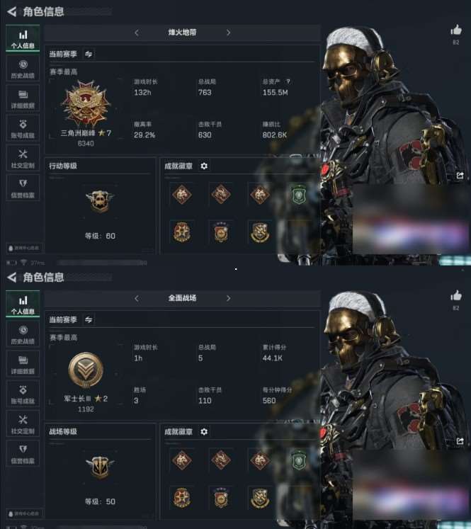This screenshot has height=529, width=471.
Task: Open 历史战绩 in the 烽火地带 screen sidebar
Action: click(x=23, y=69)
